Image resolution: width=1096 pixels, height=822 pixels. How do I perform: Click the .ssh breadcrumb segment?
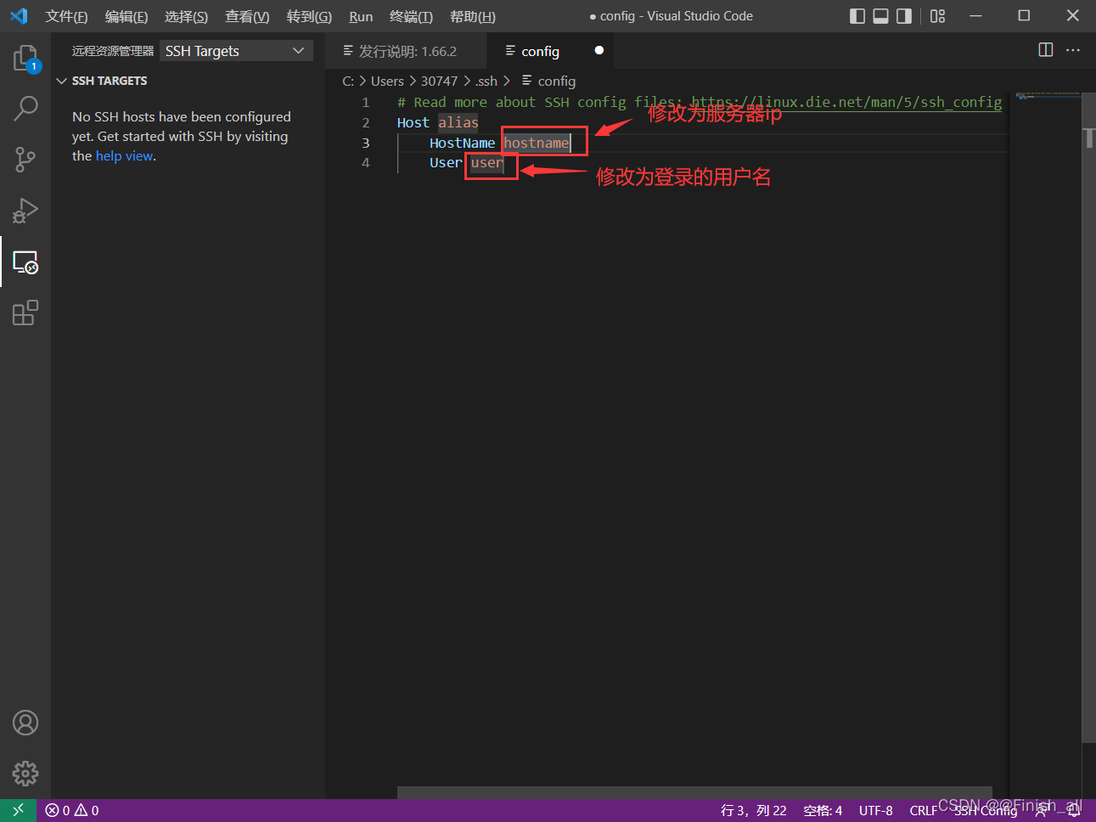[486, 81]
